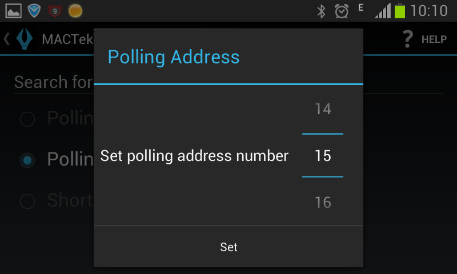The height and width of the screenshot is (274, 457).
Task: Pick value 14 in the number picker
Action: 323,109
